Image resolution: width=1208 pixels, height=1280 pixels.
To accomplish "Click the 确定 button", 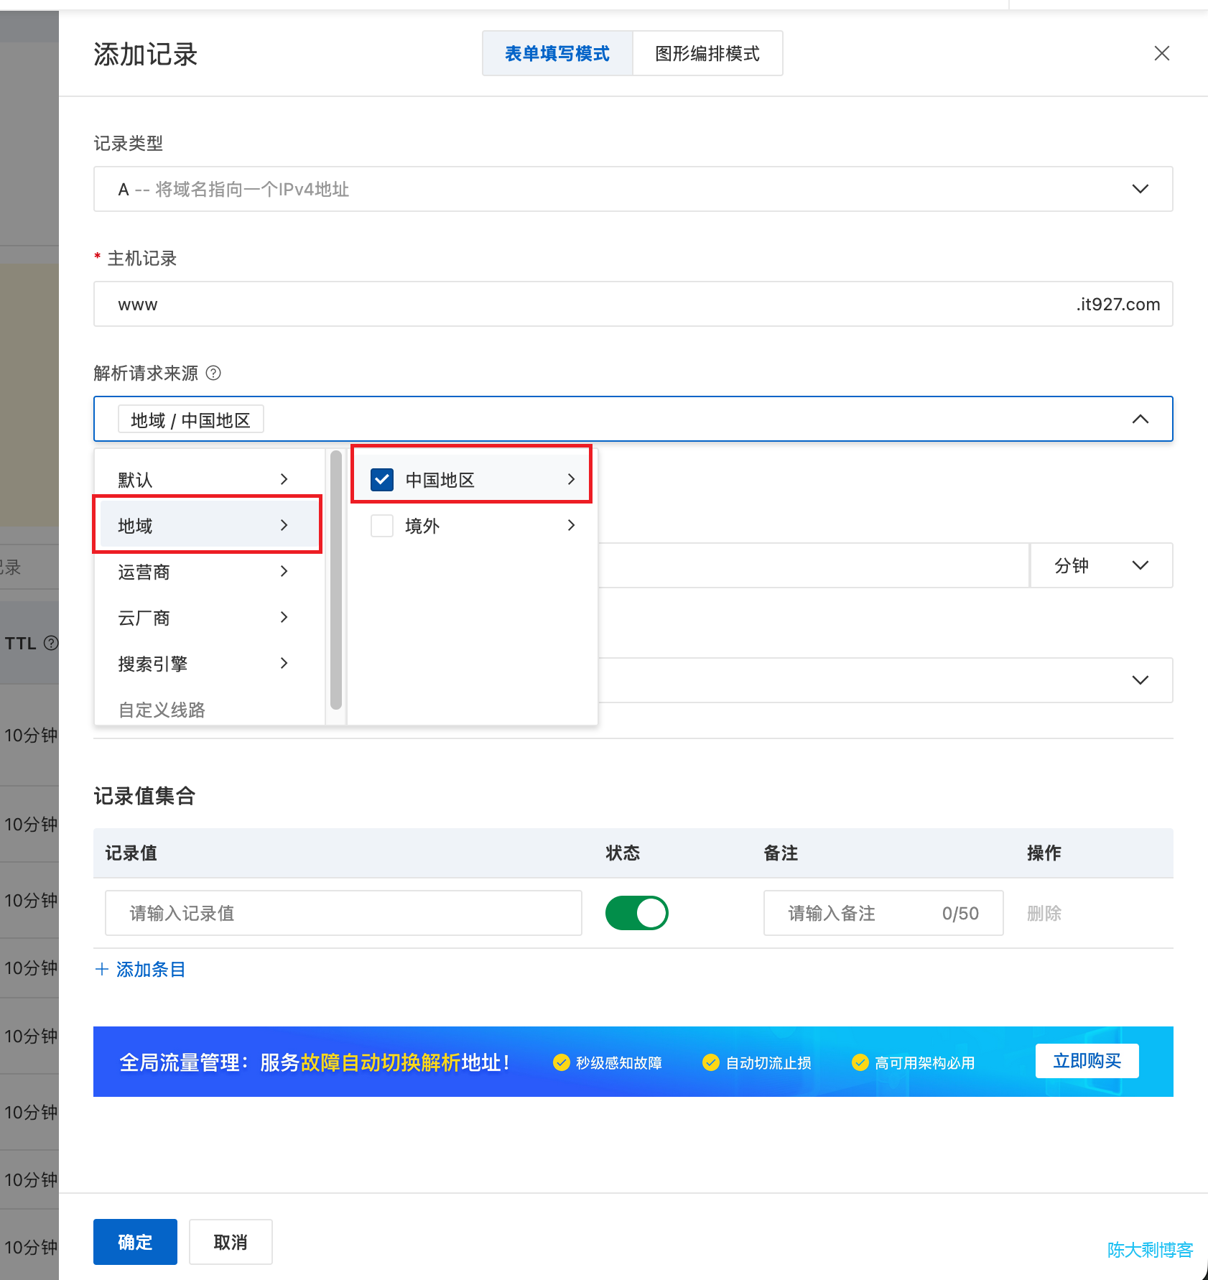I will tap(135, 1242).
